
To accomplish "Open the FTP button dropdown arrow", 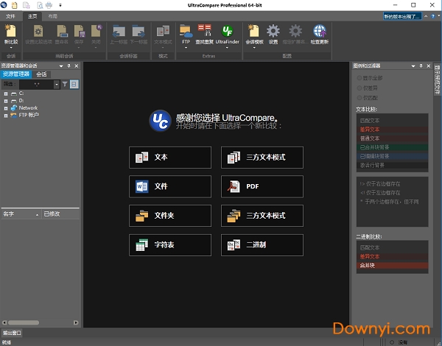I will pos(186,48).
